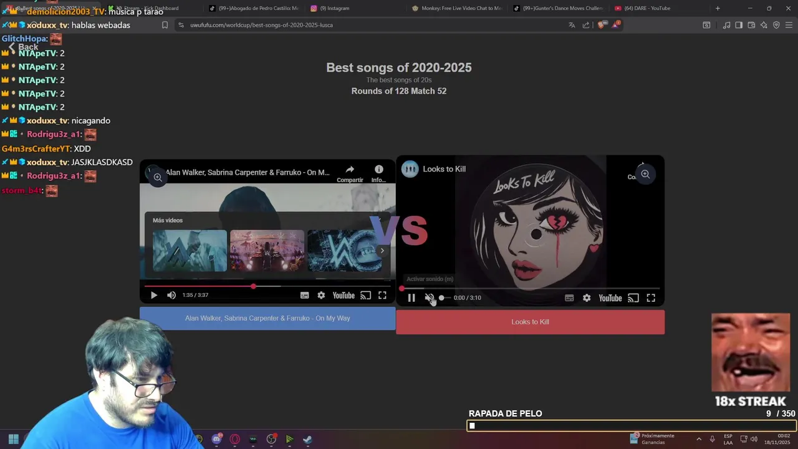Viewport: 798px width, 449px height.
Task: Unmute the Looks to Kill video
Action: pyautogui.click(x=429, y=298)
